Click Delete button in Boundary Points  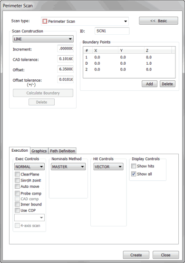(167, 84)
